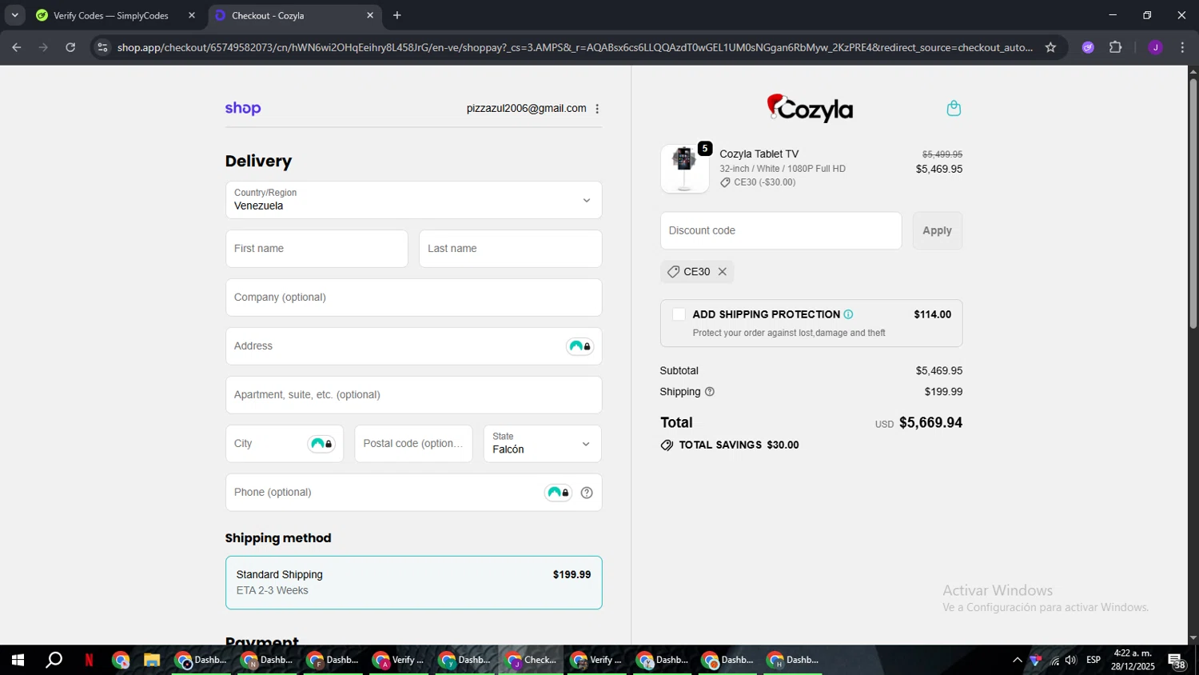
Task: Reload the checkout page
Action: click(70, 47)
